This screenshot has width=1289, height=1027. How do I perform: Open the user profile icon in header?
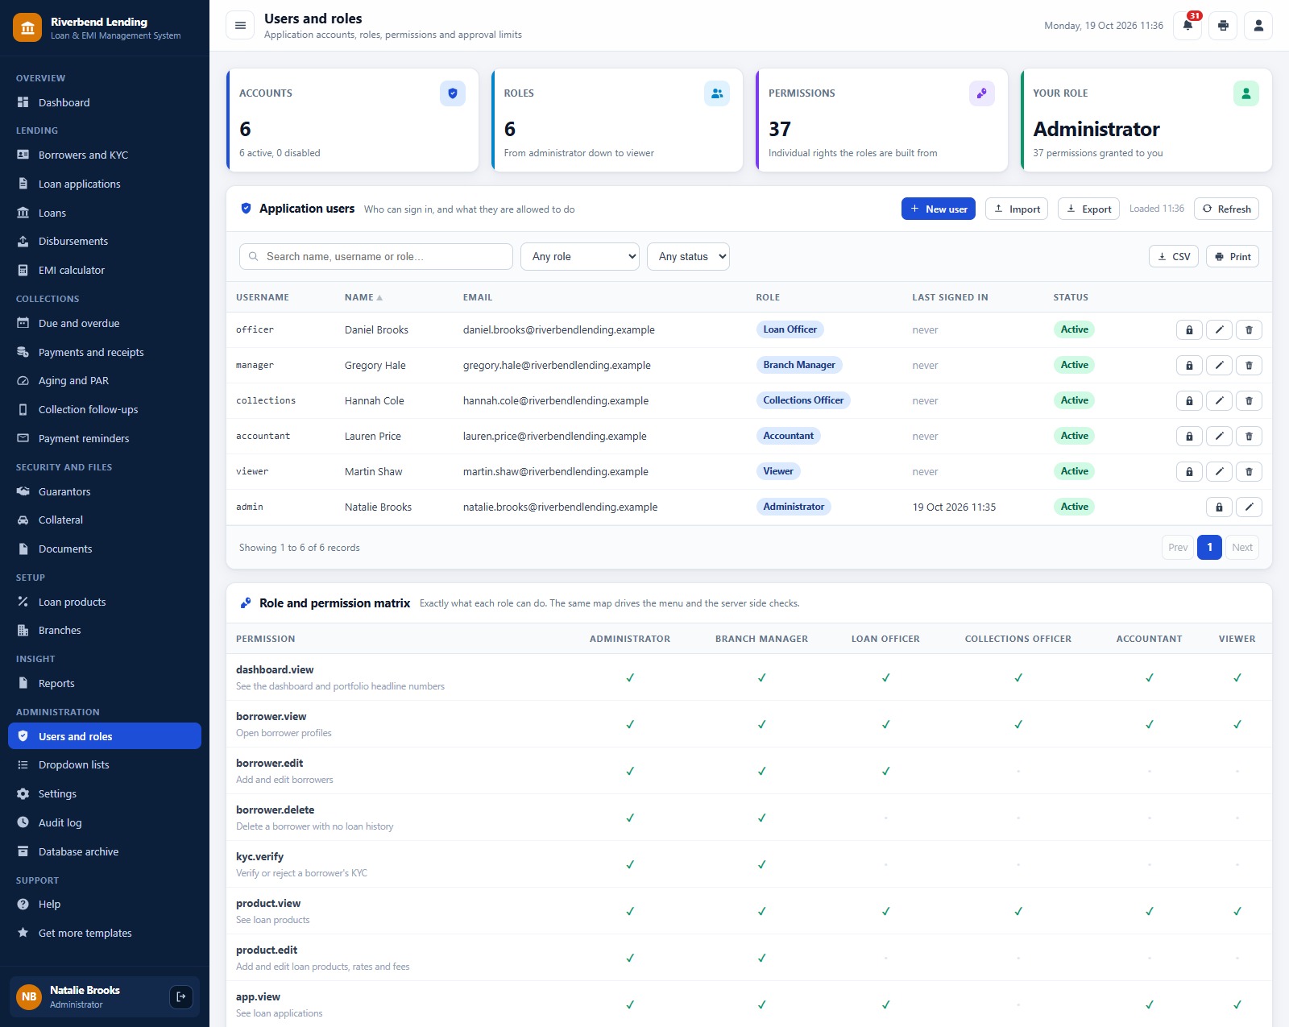1258,26
